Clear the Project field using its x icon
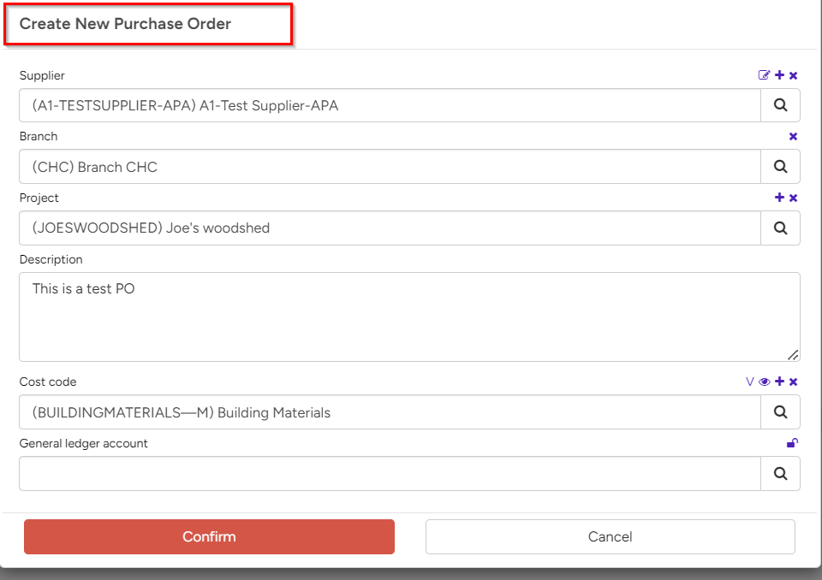Viewport: 822px width, 580px height. [x=793, y=197]
